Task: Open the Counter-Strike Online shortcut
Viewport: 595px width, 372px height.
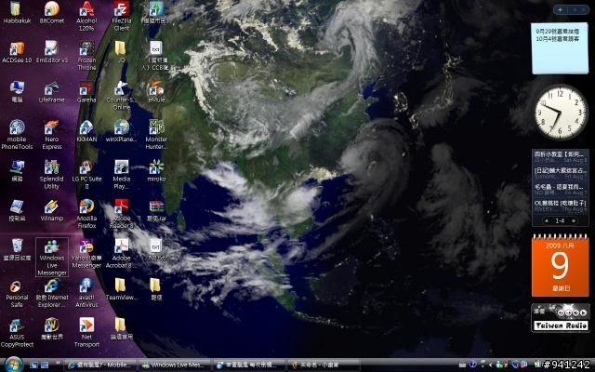Action: (122, 96)
